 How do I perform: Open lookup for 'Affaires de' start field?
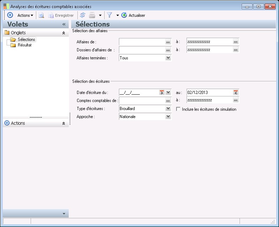[x=168, y=42]
